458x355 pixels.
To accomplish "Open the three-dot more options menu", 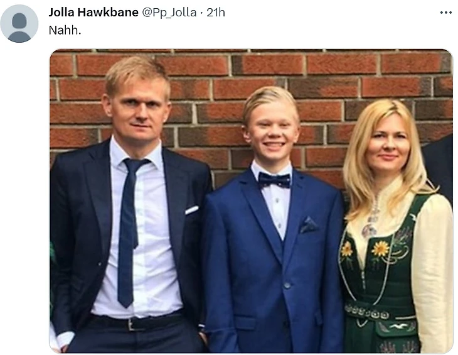I will (x=445, y=13).
